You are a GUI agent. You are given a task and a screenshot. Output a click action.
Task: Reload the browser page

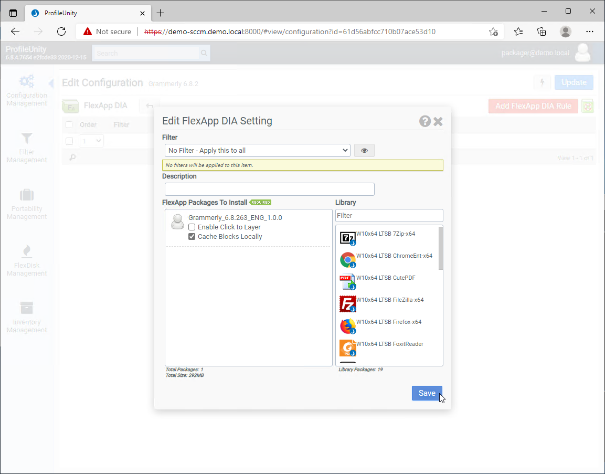pyautogui.click(x=61, y=31)
